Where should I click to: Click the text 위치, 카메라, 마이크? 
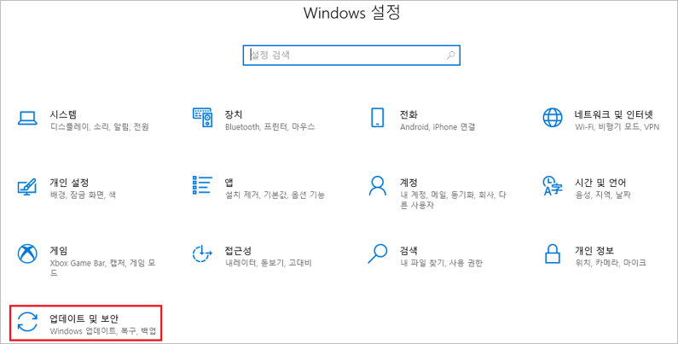point(611,263)
